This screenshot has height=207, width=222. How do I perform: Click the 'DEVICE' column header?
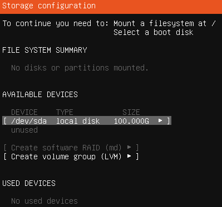[x=24, y=112]
